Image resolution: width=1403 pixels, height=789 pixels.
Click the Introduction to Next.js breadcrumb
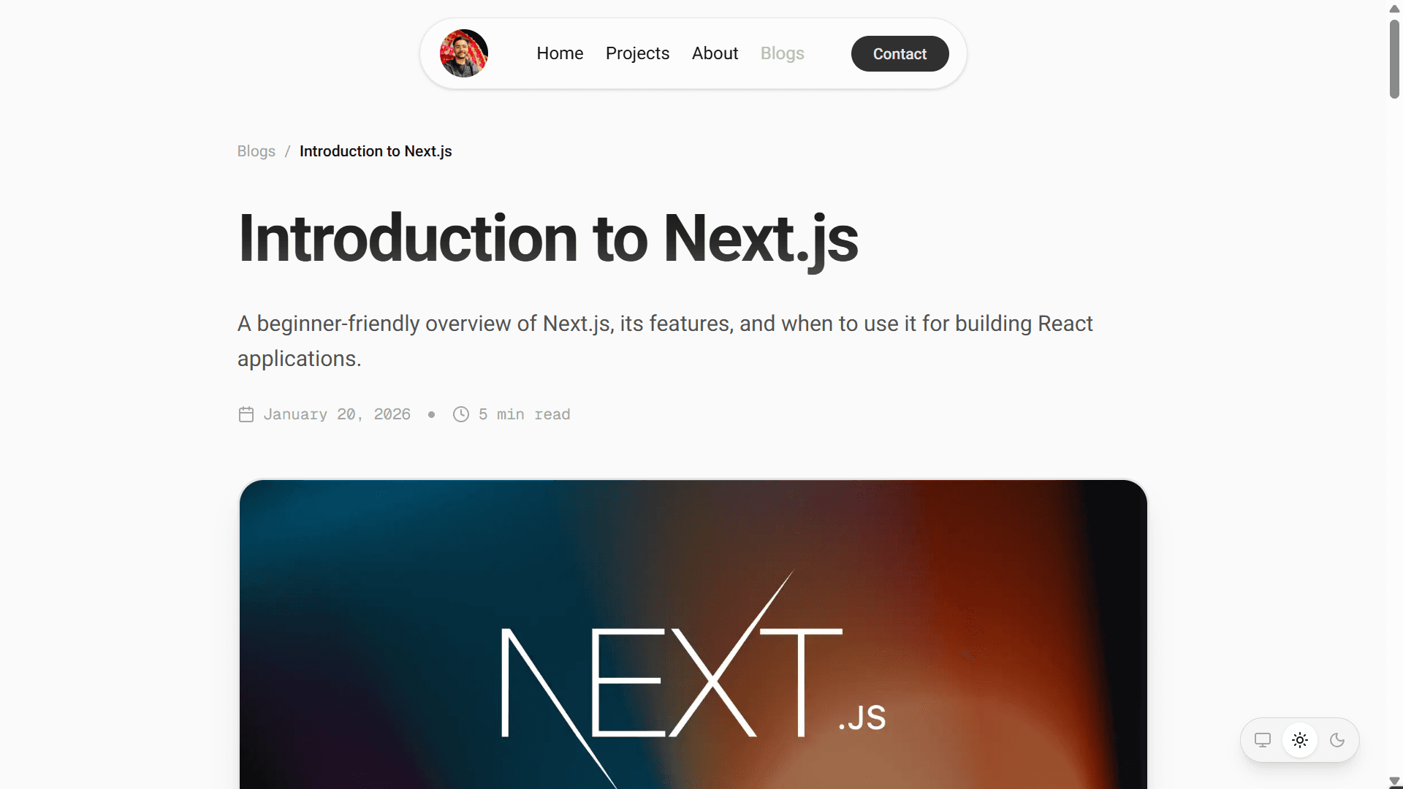(376, 151)
